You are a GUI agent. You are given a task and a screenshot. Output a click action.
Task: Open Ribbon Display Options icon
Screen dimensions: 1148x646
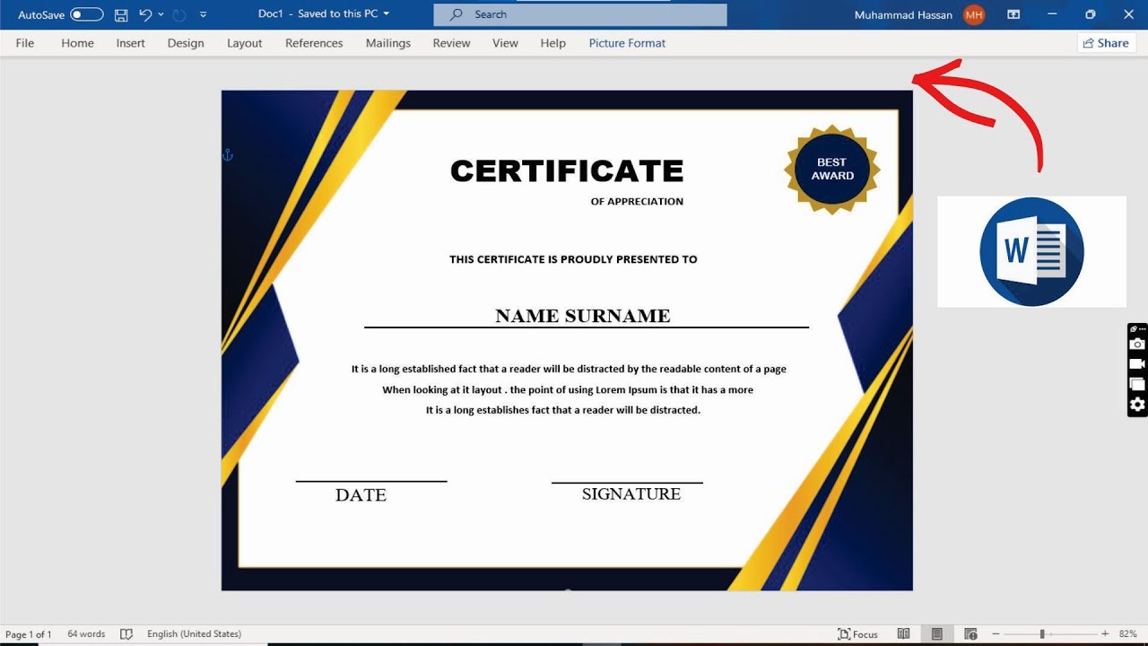coord(1013,14)
